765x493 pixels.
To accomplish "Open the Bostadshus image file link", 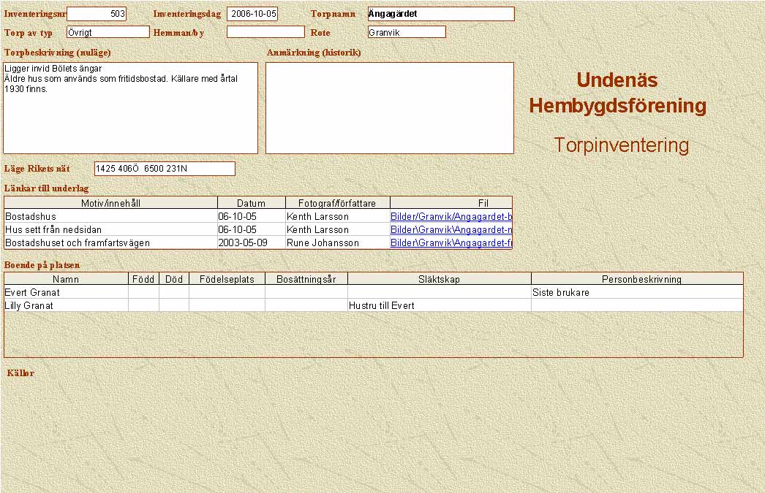I will coord(451,217).
